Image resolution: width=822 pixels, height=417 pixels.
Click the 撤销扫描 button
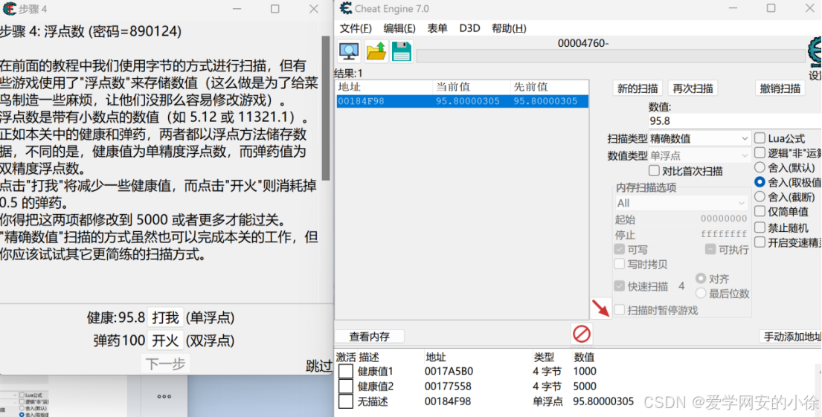pos(780,88)
